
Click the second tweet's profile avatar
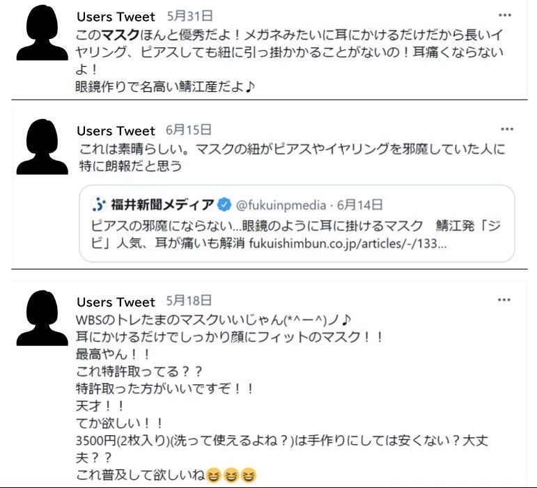[42, 146]
